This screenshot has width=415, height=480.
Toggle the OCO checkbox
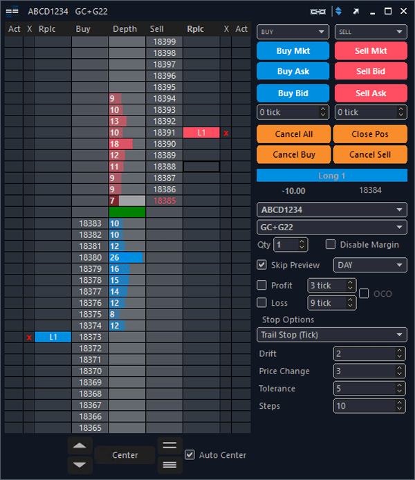364,293
